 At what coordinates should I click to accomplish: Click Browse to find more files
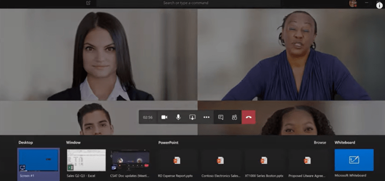tap(320, 143)
